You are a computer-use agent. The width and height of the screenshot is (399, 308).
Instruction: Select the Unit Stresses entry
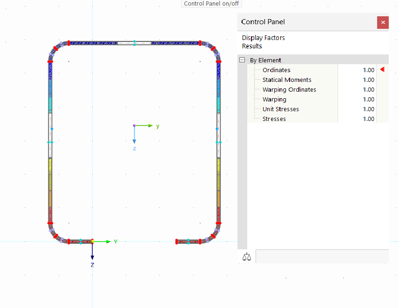tap(280, 109)
